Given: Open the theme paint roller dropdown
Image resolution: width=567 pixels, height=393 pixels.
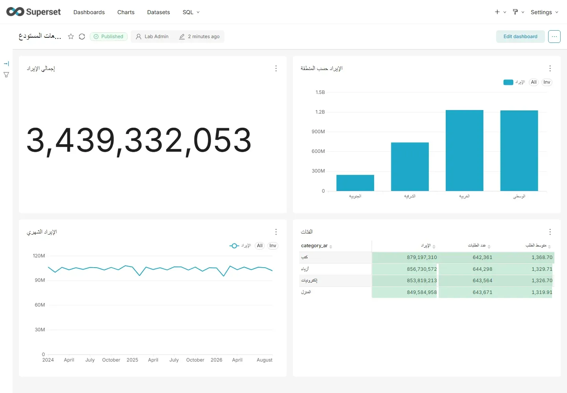Looking at the screenshot, I should click(519, 12).
